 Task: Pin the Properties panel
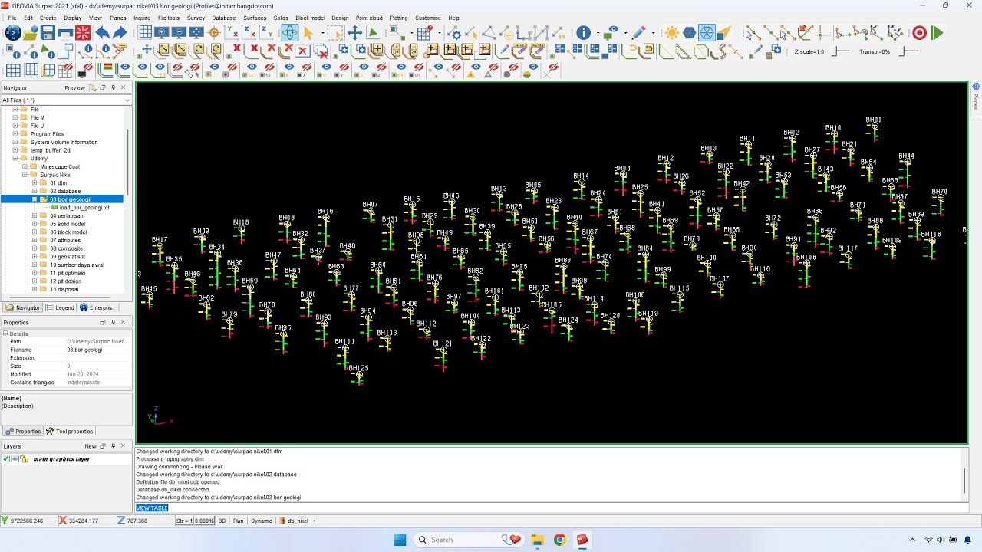click(113, 322)
